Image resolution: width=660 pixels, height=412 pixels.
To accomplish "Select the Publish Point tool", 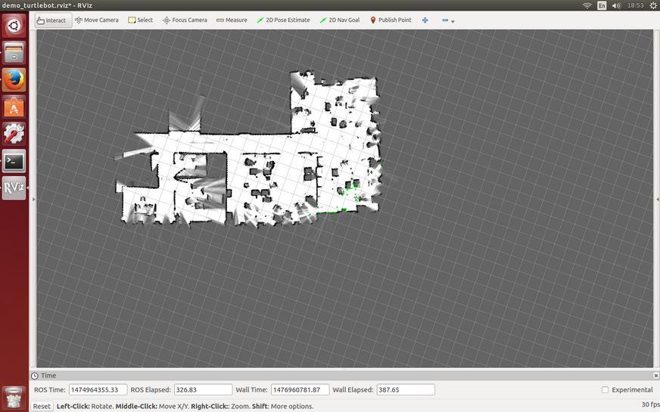I will point(391,20).
